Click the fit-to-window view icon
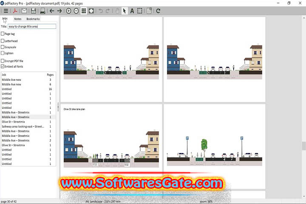 (91, 11)
